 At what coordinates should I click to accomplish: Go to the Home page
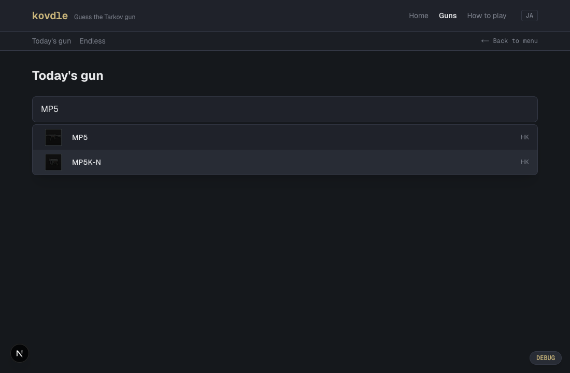tap(418, 16)
